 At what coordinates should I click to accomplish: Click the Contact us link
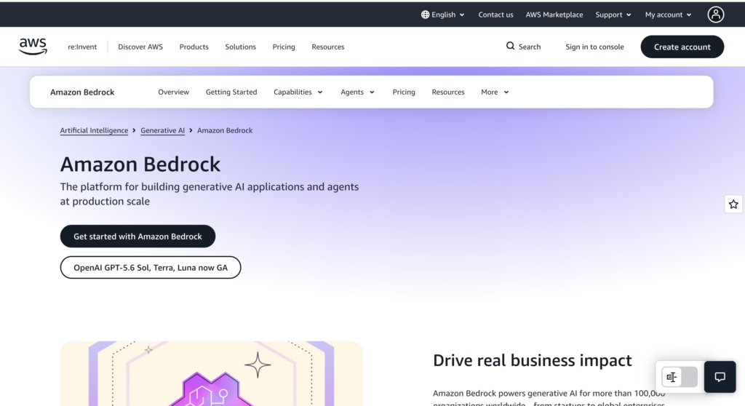tap(495, 15)
